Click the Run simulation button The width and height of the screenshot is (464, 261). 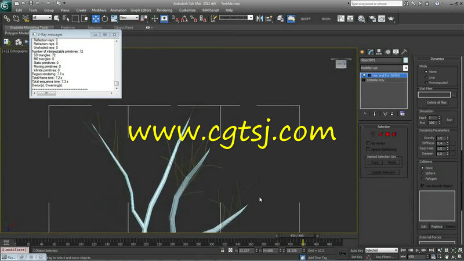(449, 120)
